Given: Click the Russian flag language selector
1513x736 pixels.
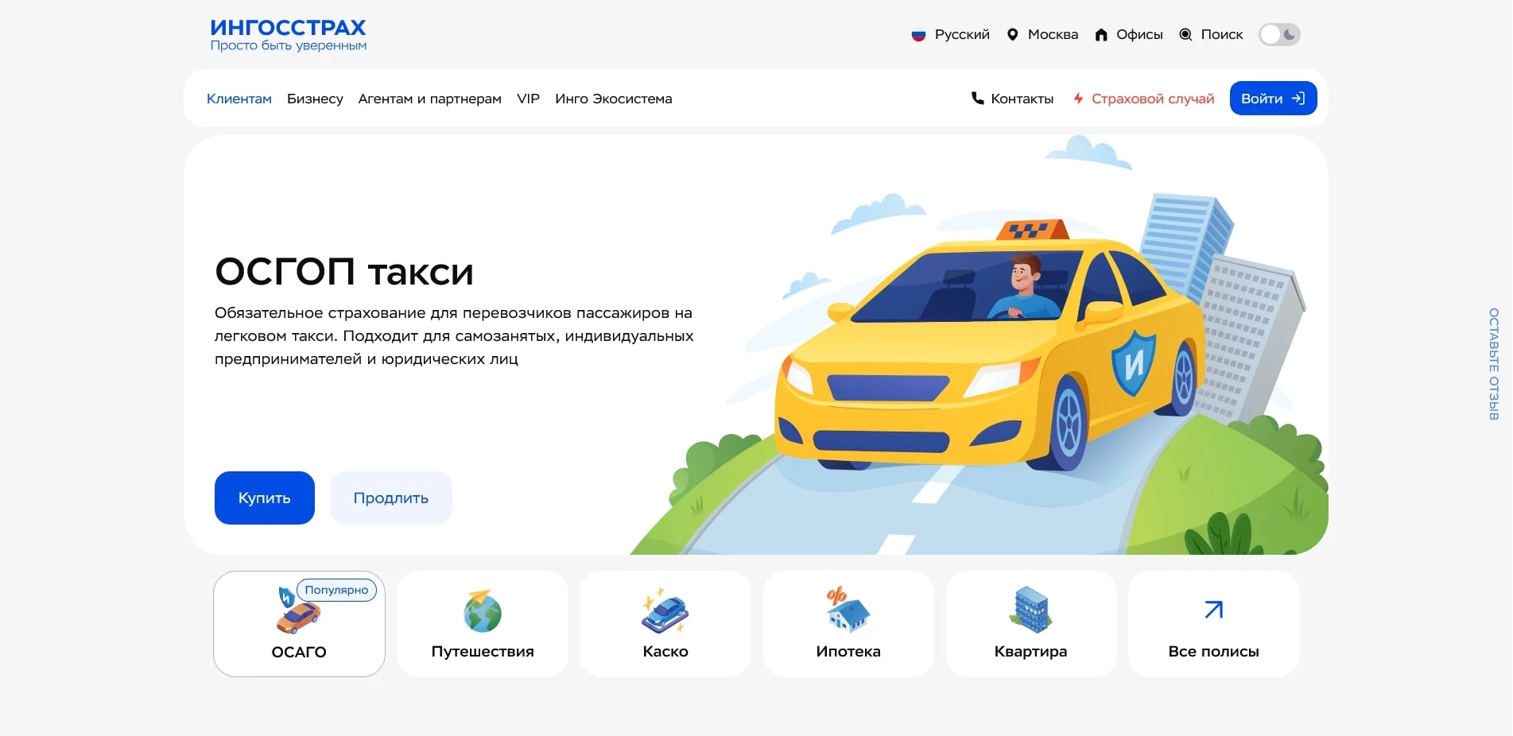Looking at the screenshot, I should click(919, 34).
